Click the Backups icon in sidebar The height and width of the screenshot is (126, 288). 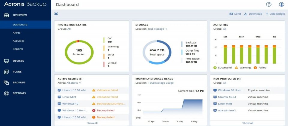click(x=6, y=83)
